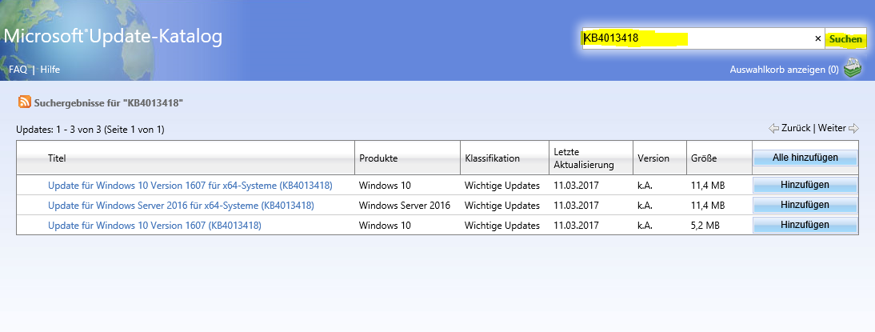This screenshot has height=332, width=875.
Task: Click Microsoft Update-Katalog title
Action: coord(114,37)
